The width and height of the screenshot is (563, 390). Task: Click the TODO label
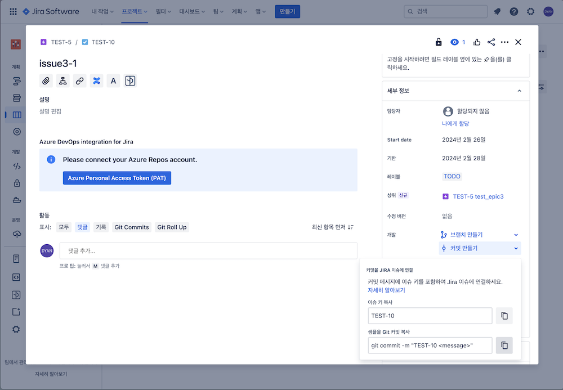click(452, 176)
